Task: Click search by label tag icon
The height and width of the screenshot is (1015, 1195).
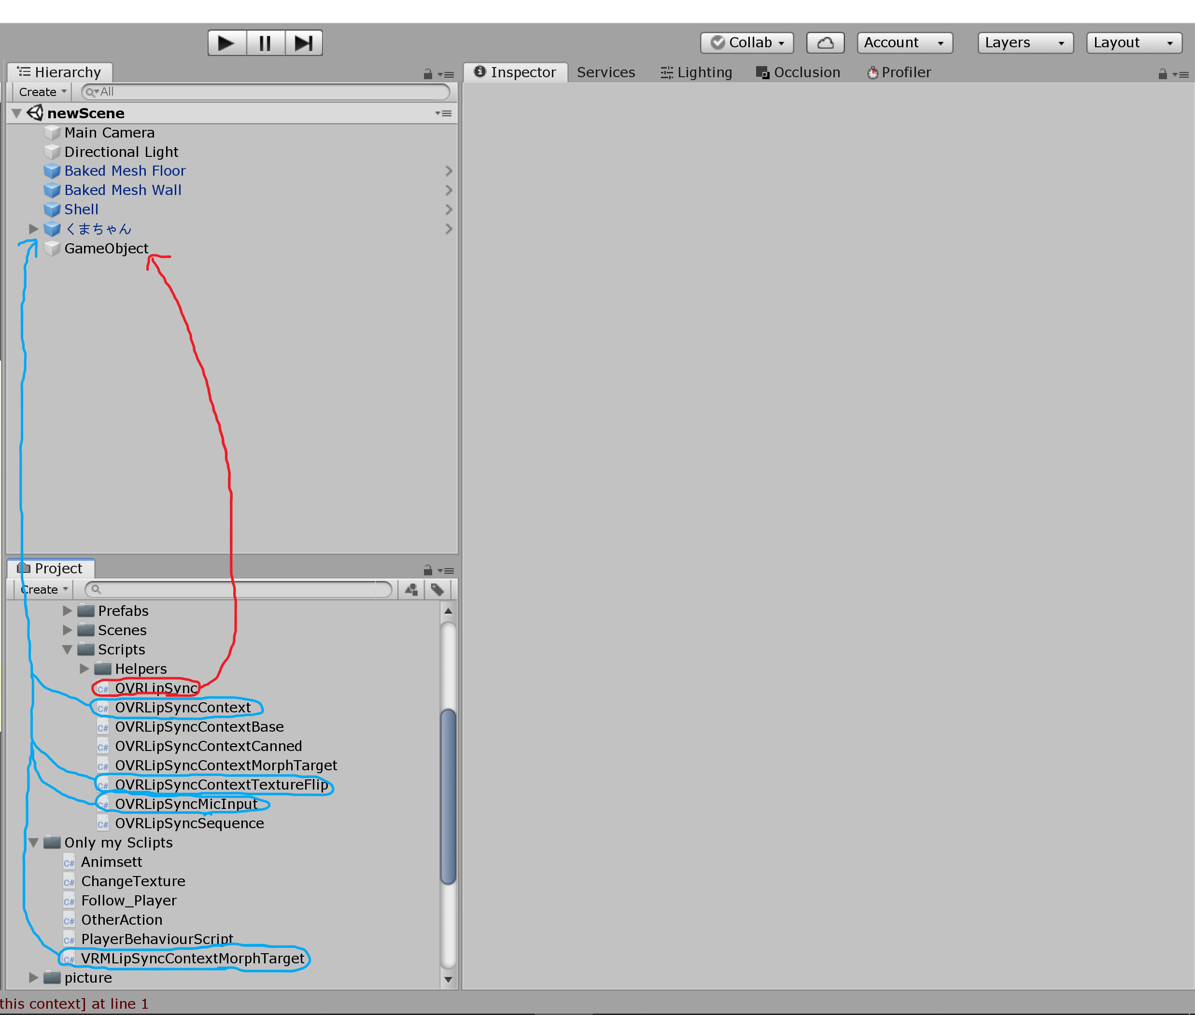Action: click(x=437, y=589)
